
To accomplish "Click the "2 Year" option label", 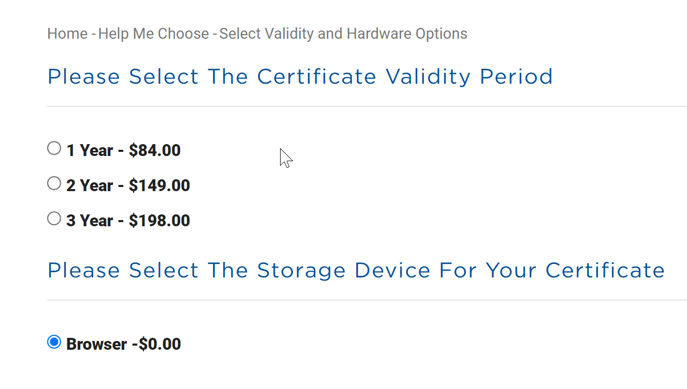I will pyautogui.click(x=90, y=185).
